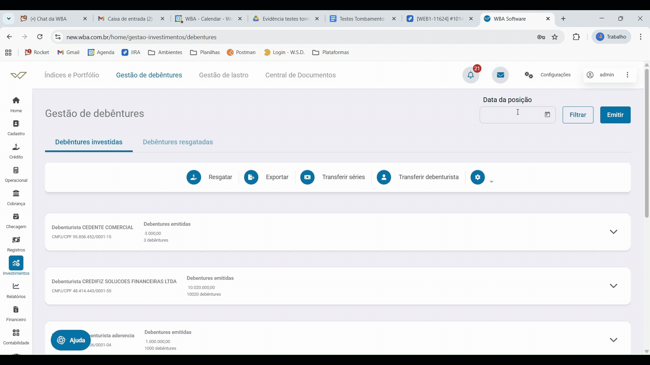Viewport: 650px width, 365px height.
Task: Open the Cobrança sidebar icon
Action: pyautogui.click(x=16, y=194)
